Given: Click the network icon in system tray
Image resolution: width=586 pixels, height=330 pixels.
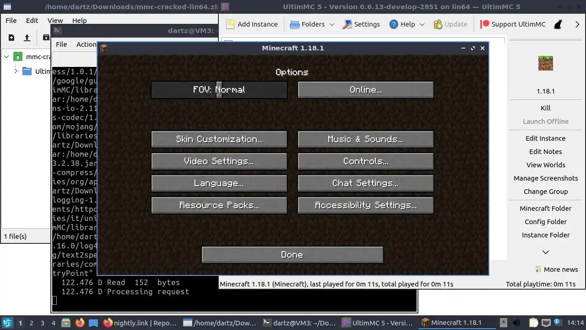Looking at the screenshot, I should click(546, 323).
